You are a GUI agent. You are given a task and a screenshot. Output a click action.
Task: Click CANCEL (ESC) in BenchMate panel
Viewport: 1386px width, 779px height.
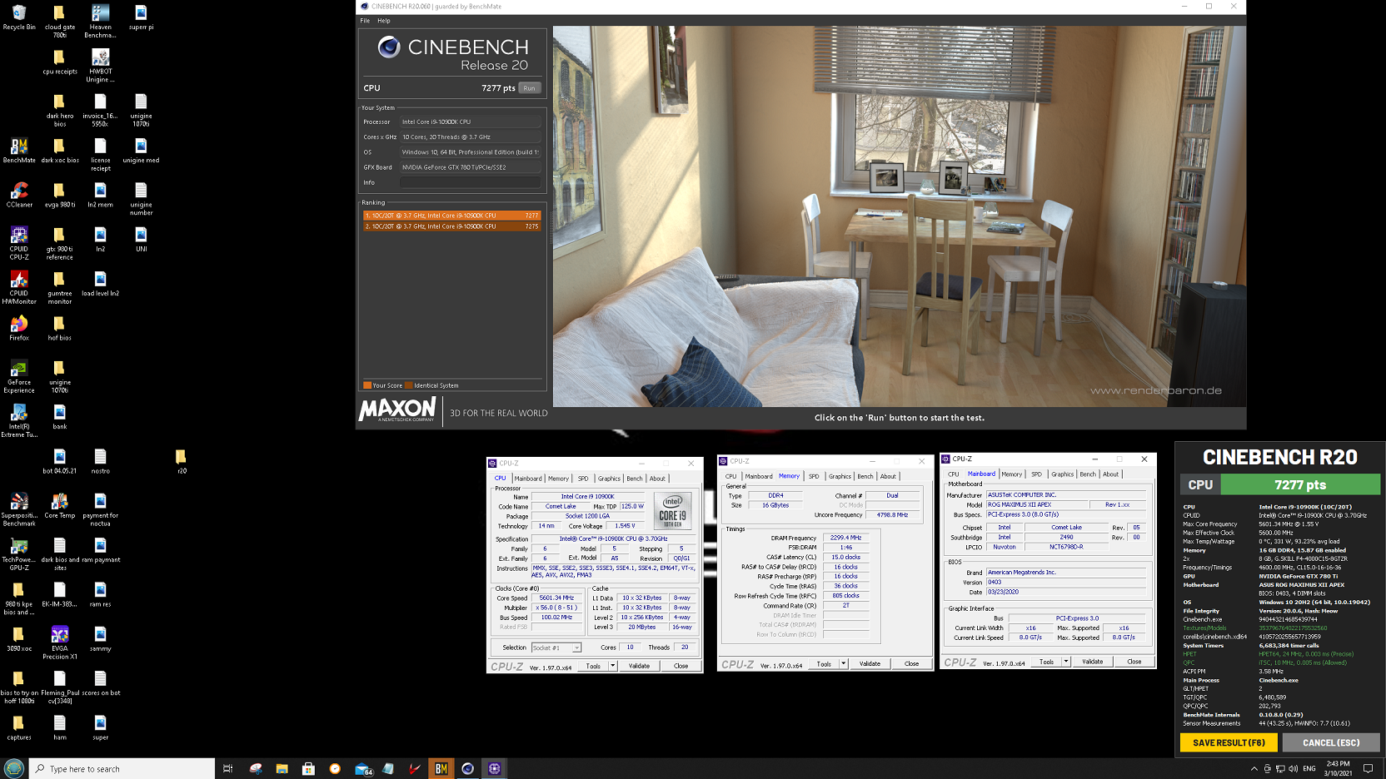point(1331,742)
